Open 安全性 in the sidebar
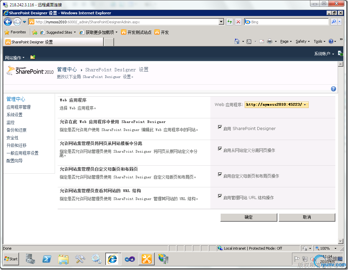 [x=13, y=138]
